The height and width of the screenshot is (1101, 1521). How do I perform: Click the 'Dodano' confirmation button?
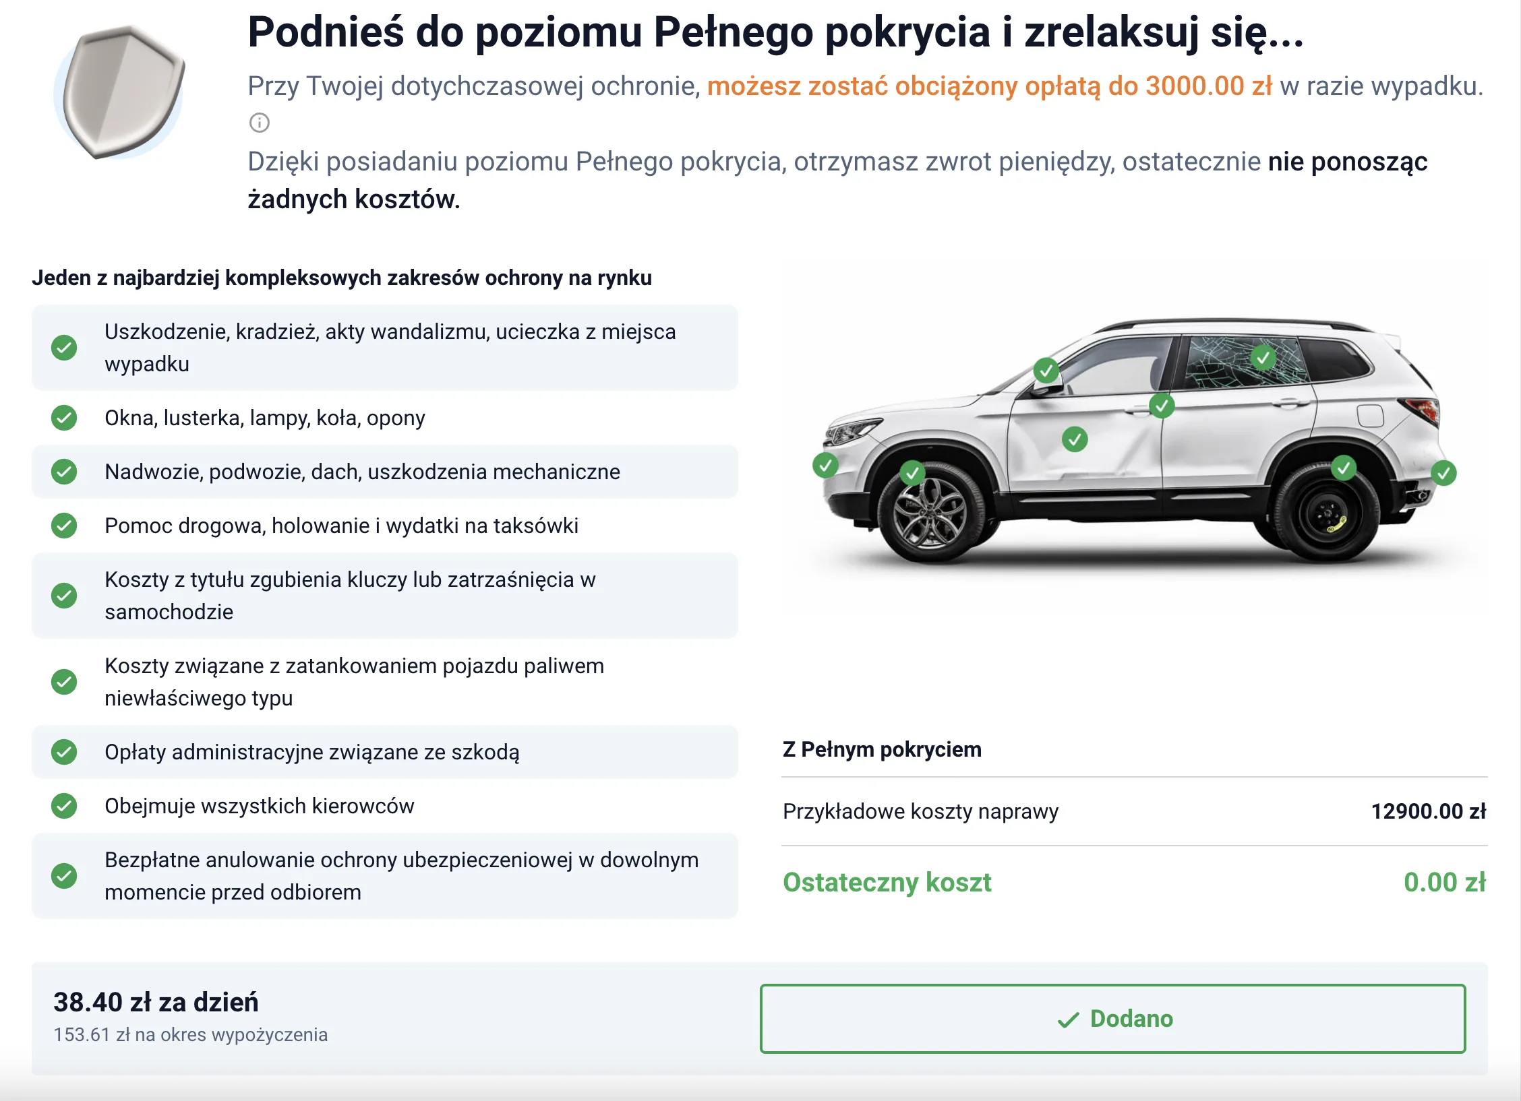[1112, 1019]
